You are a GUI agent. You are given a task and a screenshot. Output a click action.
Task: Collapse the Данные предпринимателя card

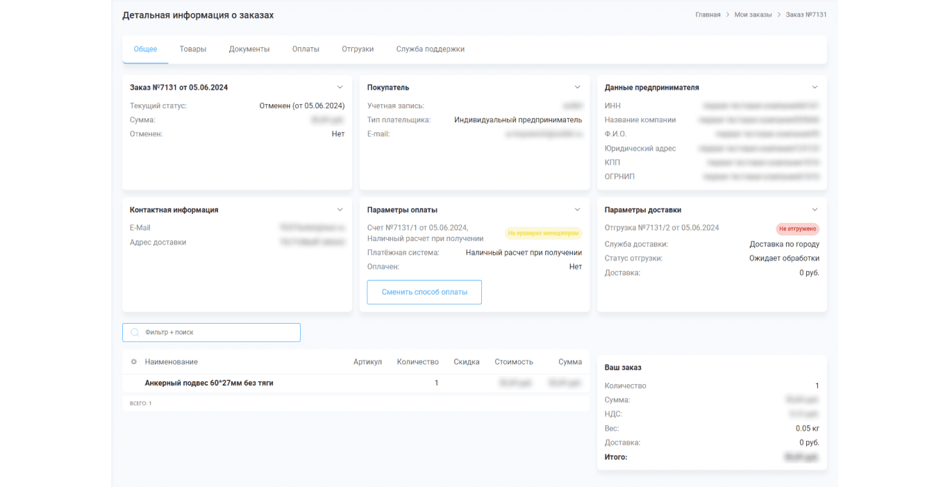[x=815, y=88]
